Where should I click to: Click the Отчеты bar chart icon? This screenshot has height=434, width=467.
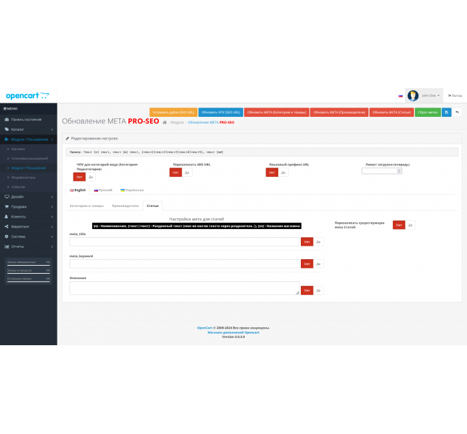(7, 246)
